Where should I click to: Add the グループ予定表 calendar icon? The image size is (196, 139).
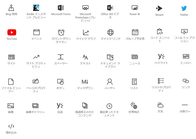coord(135,32)
